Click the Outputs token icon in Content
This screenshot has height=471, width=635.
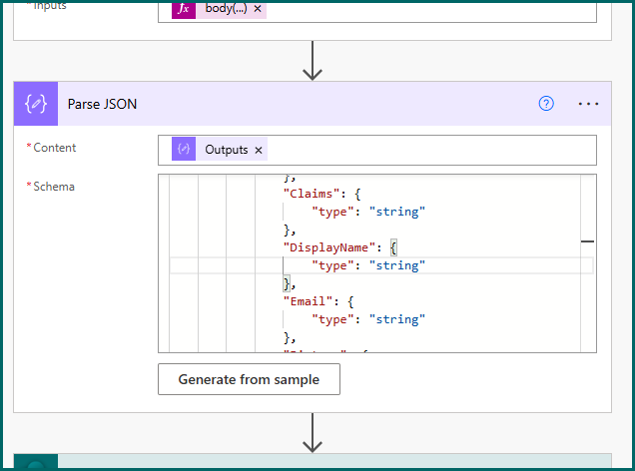[185, 150]
